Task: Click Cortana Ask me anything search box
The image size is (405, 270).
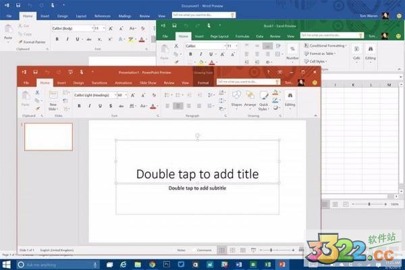Action: point(58,265)
